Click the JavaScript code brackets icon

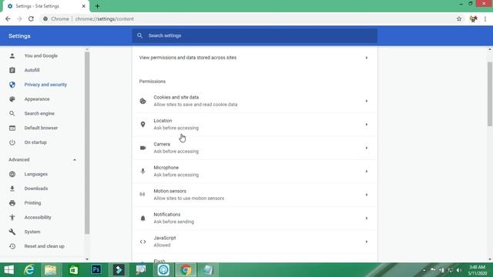pyautogui.click(x=143, y=242)
